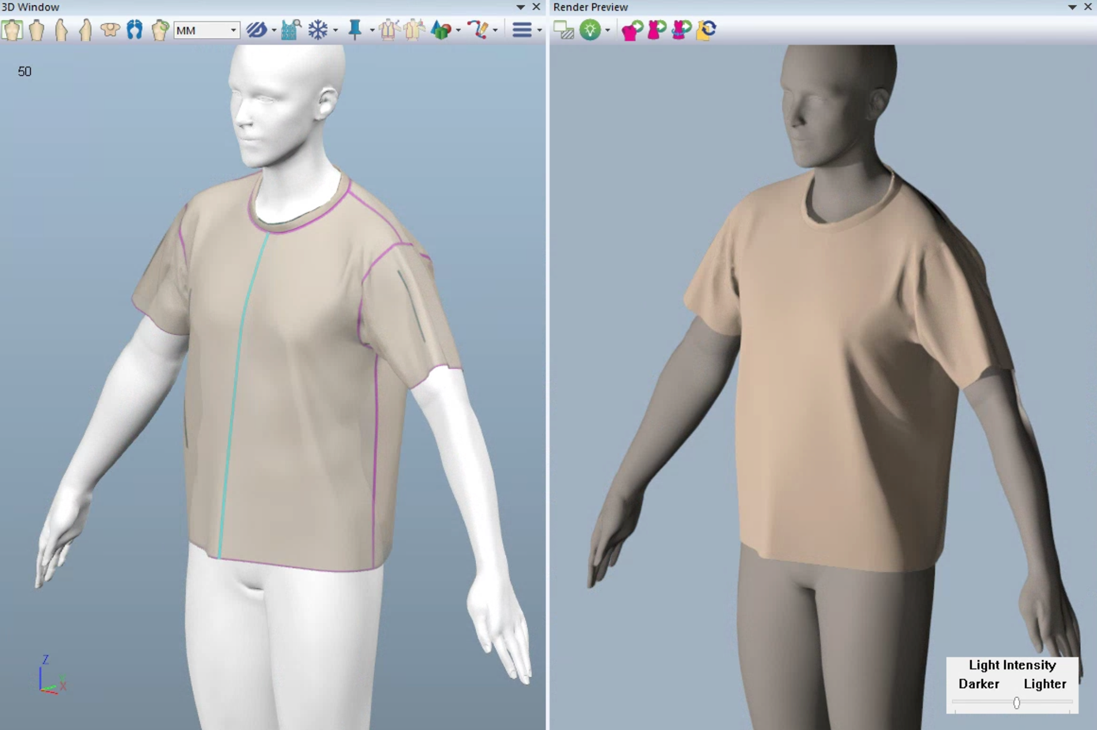
Task: Open the 3D shapes dropdown arrow
Action: click(458, 30)
